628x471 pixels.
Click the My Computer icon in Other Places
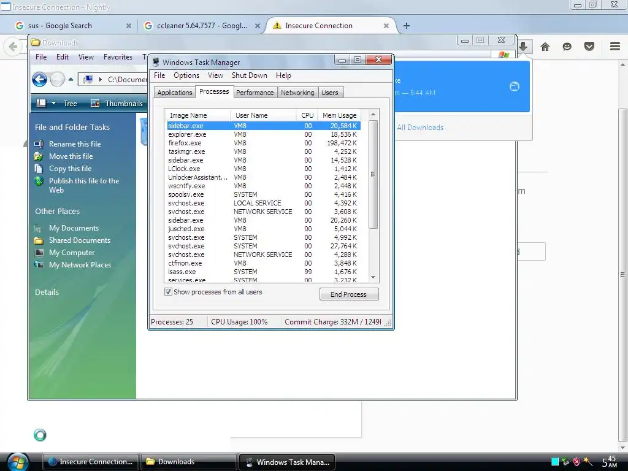tap(39, 253)
